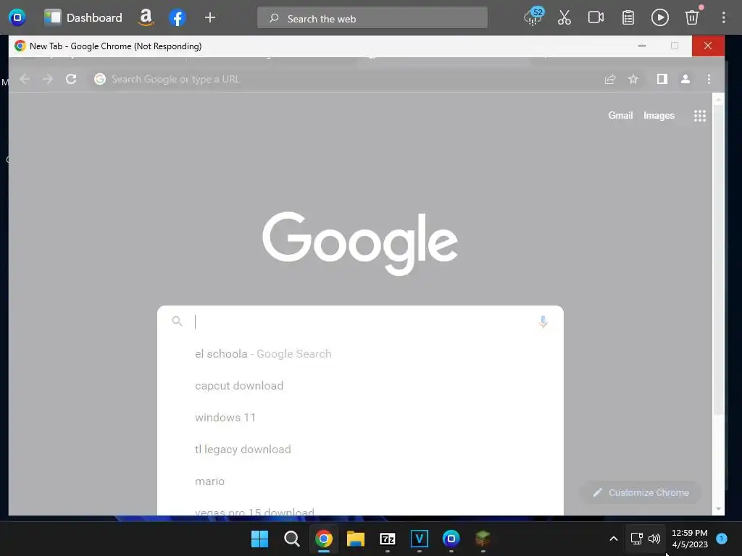Open the Windows Start menu

point(259,539)
